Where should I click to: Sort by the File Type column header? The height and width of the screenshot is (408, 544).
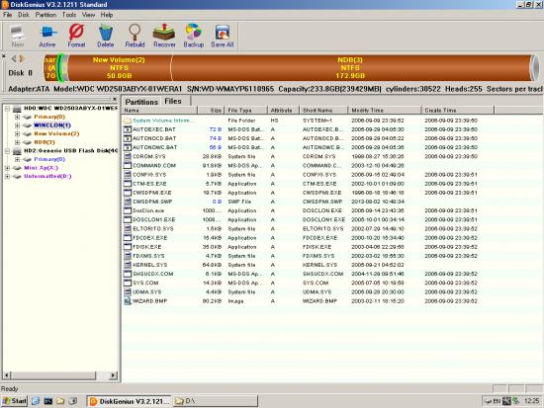246,111
